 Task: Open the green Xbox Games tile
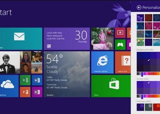(x=120, y=45)
